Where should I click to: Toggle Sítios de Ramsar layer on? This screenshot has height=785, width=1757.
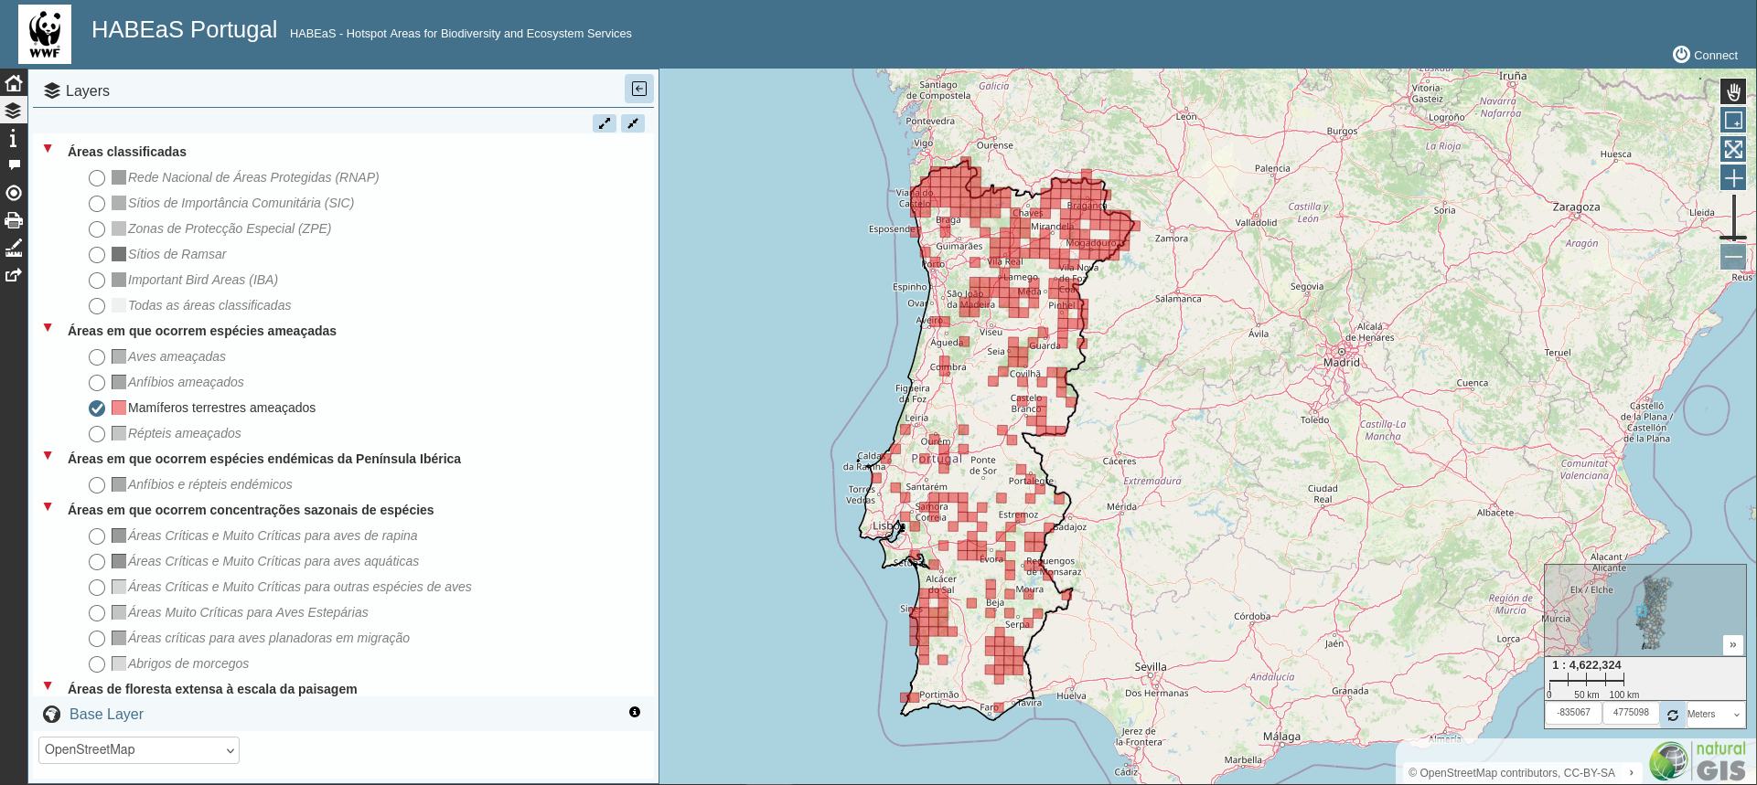97,255
